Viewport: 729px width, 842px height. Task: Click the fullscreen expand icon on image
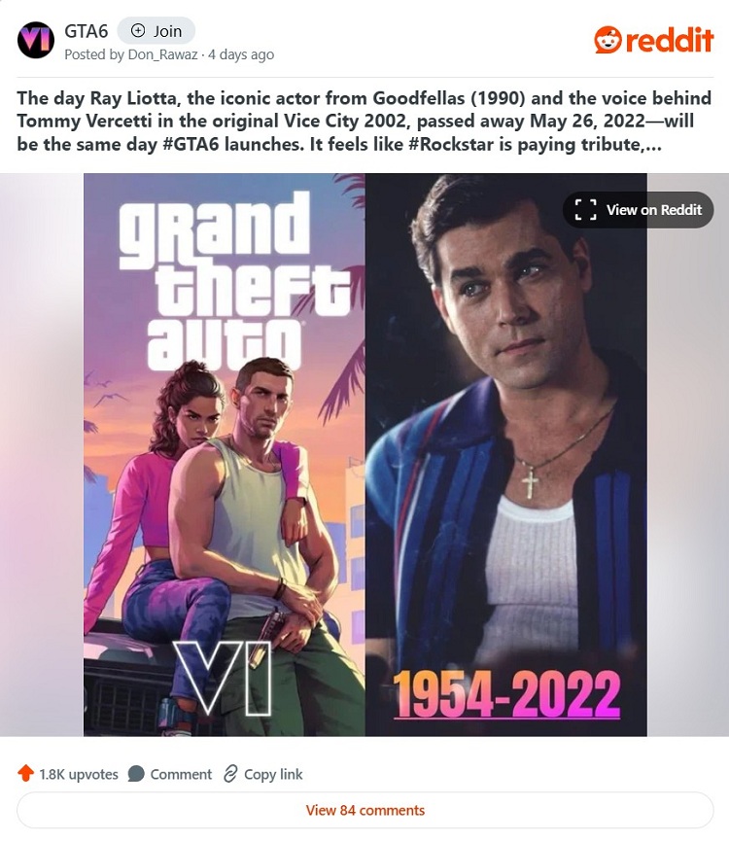tap(585, 209)
